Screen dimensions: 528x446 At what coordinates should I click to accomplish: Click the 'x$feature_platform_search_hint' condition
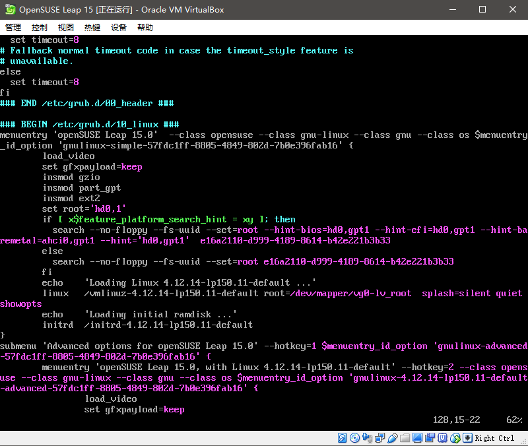pos(147,220)
